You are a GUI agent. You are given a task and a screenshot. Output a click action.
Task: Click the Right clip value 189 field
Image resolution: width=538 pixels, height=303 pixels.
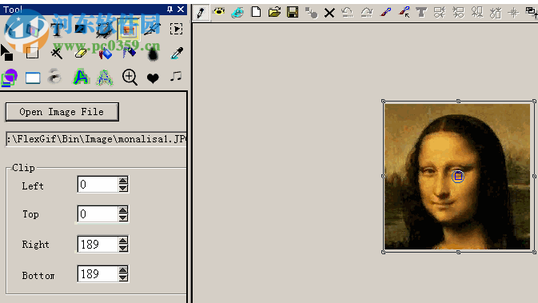pyautogui.click(x=98, y=245)
